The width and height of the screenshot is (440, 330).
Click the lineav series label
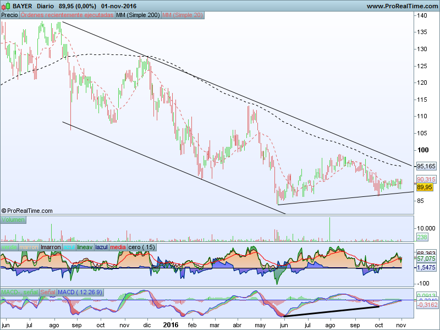tap(85, 248)
